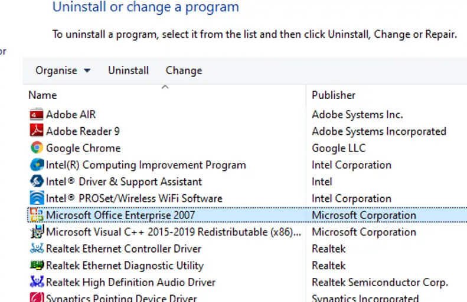This screenshot has height=302, width=467.
Task: Select Adobe Reader 9 entry
Action: click(83, 131)
